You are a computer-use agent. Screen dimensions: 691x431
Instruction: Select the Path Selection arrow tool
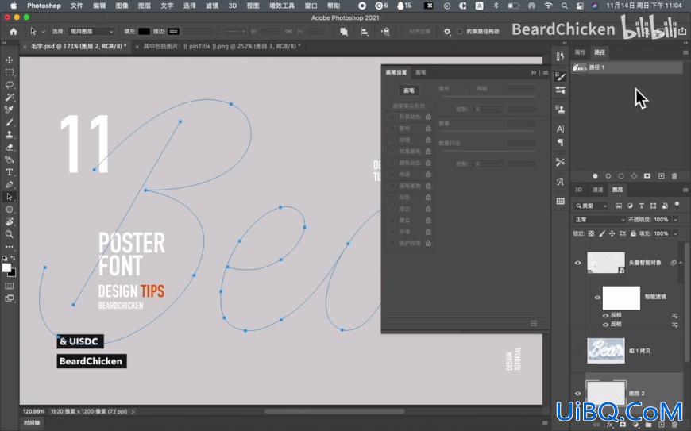tap(10, 197)
